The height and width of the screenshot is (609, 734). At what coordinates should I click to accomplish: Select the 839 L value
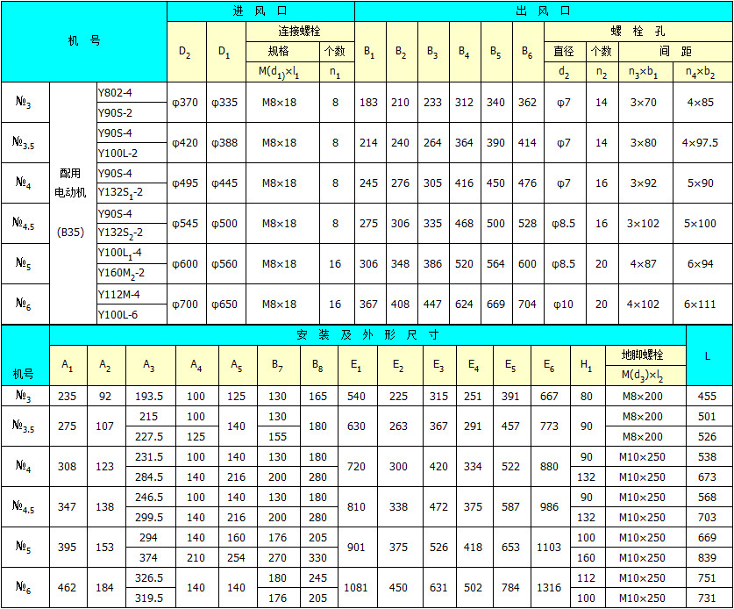[708, 557]
